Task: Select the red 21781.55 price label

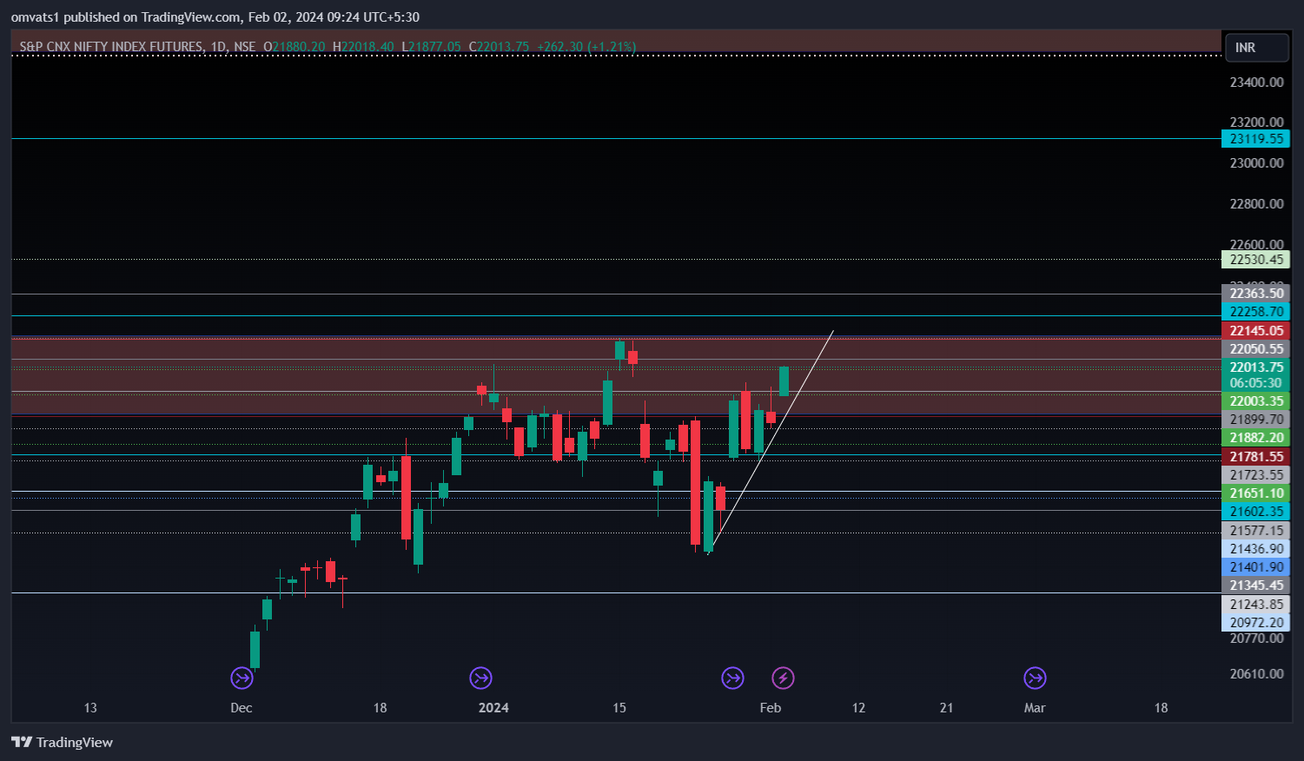Action: click(x=1255, y=457)
